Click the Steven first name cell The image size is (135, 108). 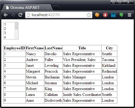coord(35,77)
